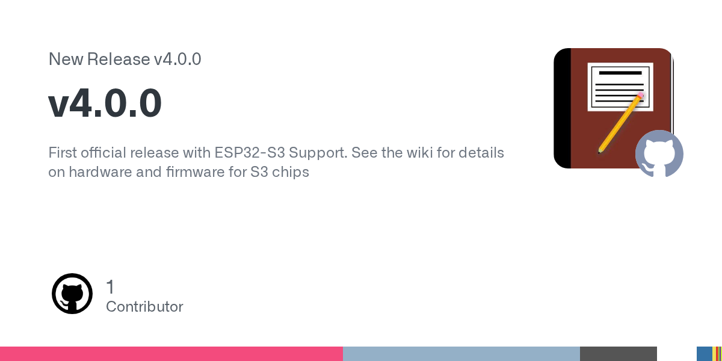The height and width of the screenshot is (361, 722).
Task: Click the "Contributor" label
Action: click(144, 307)
